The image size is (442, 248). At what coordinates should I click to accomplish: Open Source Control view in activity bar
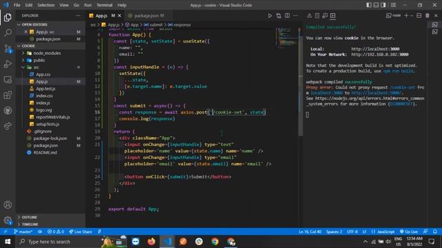[x=8, y=49]
